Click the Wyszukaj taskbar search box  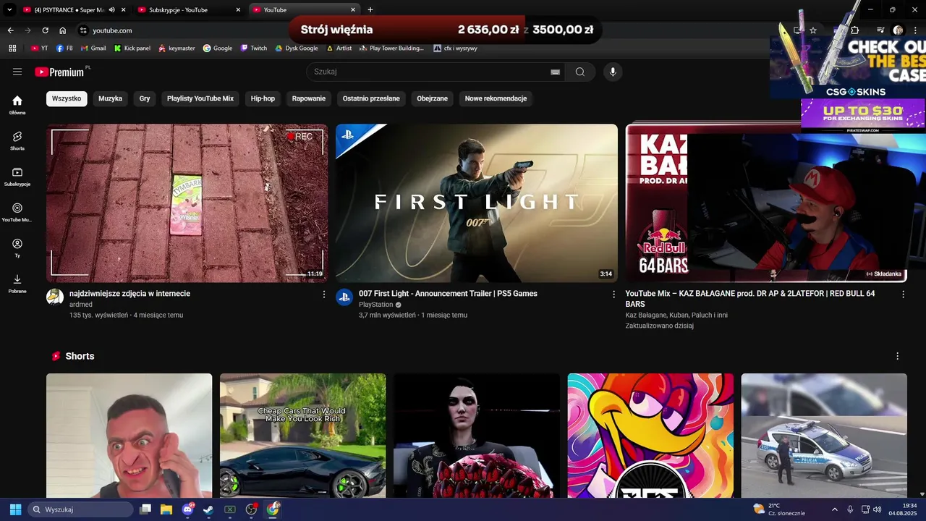(81, 509)
